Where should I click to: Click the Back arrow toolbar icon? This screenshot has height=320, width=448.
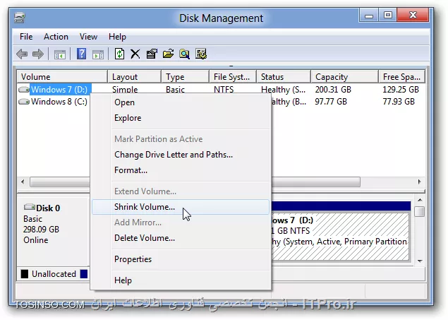[22, 54]
